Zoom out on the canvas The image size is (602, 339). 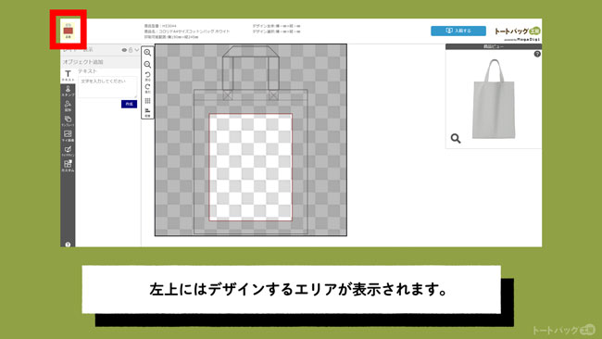click(x=147, y=65)
